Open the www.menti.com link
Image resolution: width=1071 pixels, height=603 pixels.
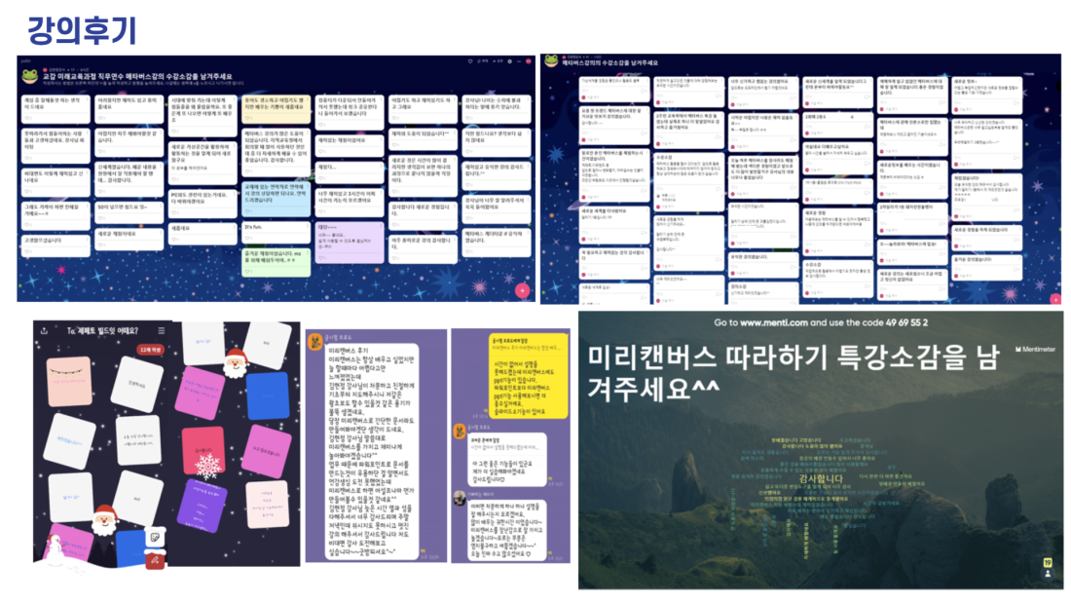point(773,322)
